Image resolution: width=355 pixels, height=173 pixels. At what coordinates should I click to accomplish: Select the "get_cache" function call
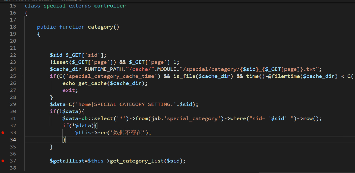tap(92, 83)
